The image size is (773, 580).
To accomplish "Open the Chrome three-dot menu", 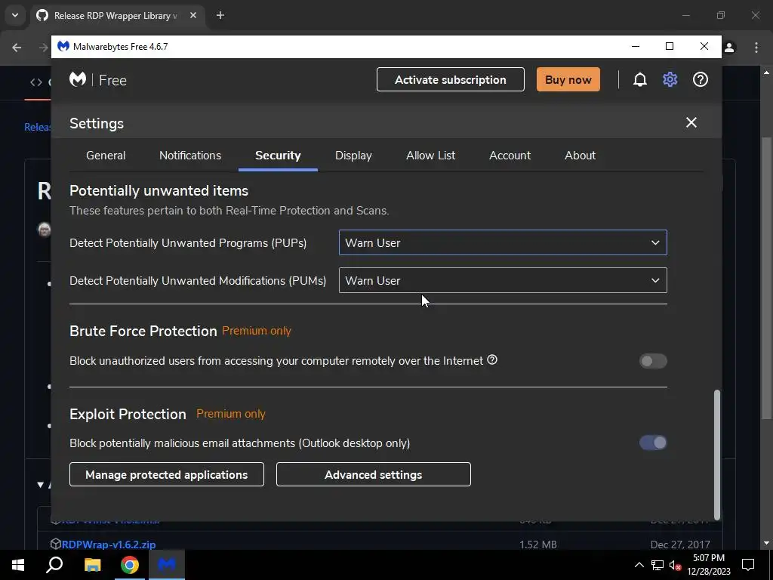I will click(756, 48).
